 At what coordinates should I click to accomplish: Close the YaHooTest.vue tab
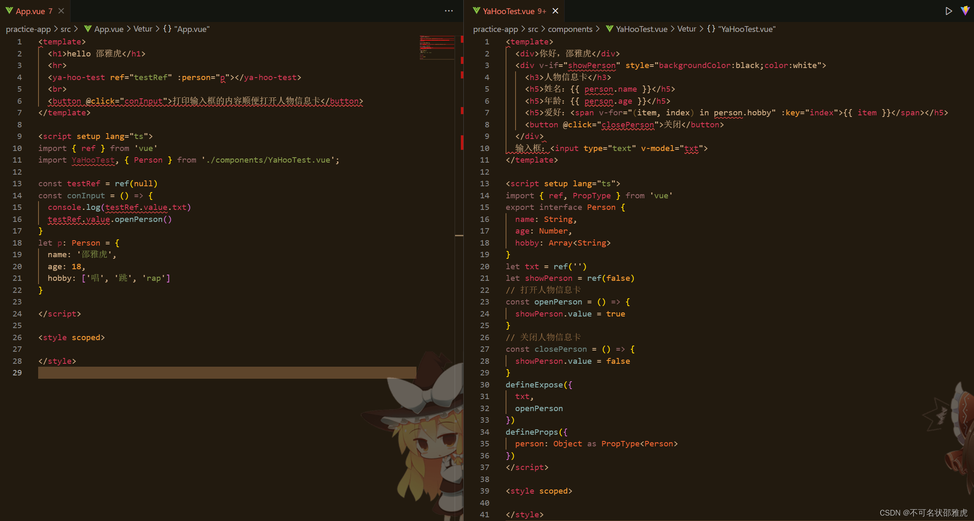click(x=555, y=11)
